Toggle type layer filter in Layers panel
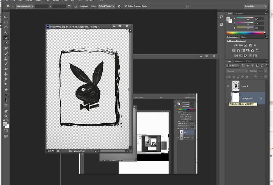273x185 pixels. (x=253, y=66)
